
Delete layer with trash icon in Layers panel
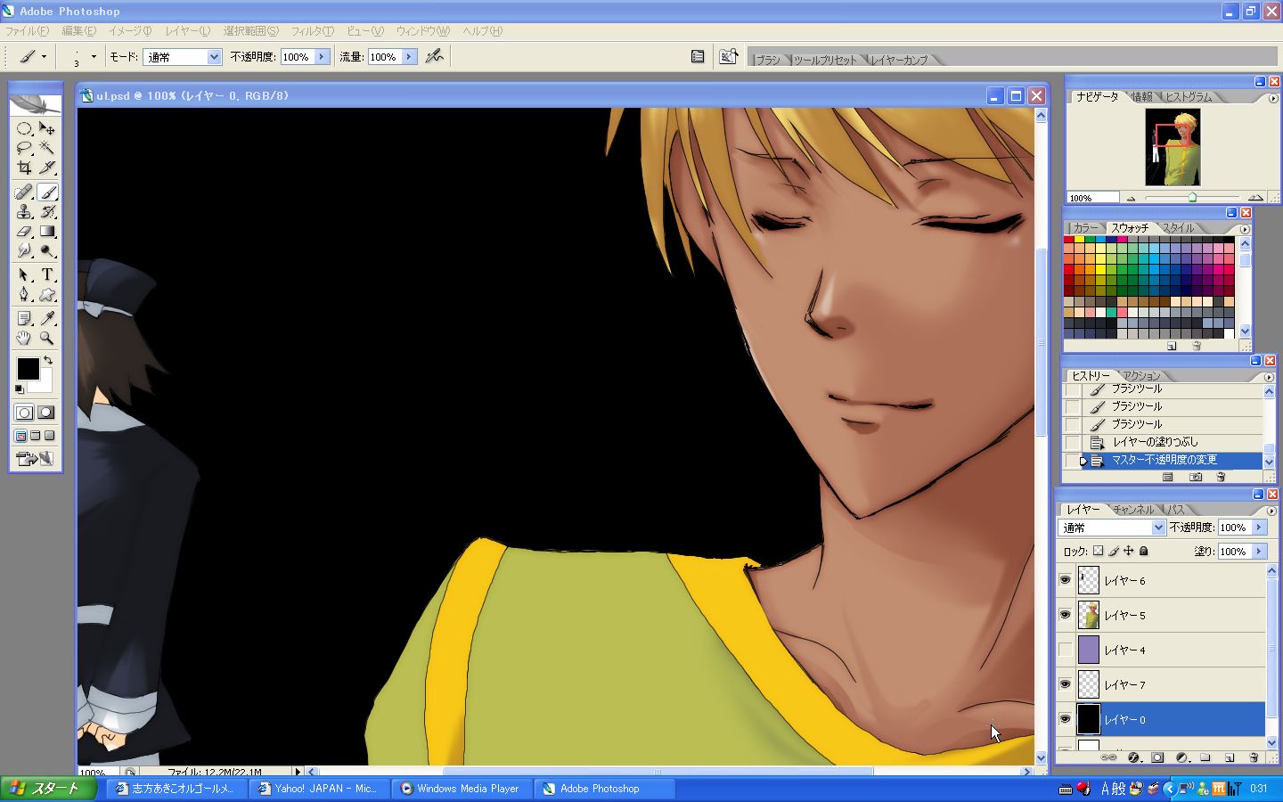(x=1254, y=757)
